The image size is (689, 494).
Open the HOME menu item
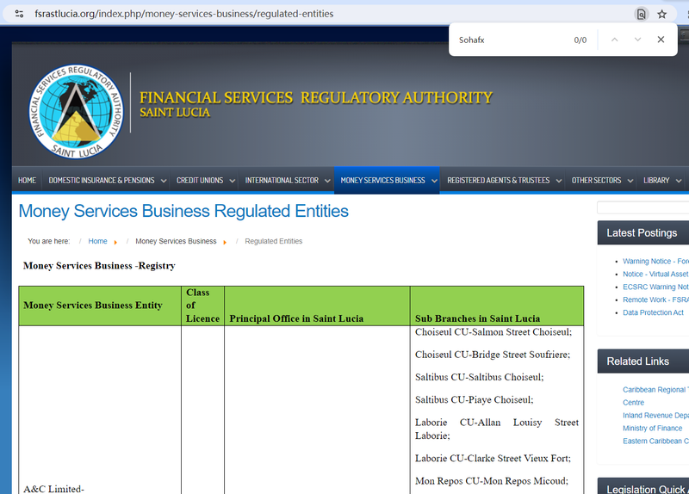pos(28,181)
